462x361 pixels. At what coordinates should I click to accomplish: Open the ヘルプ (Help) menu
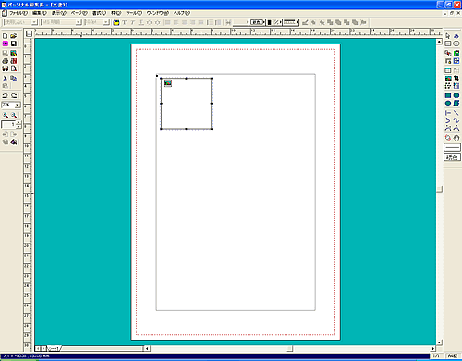tap(182, 13)
